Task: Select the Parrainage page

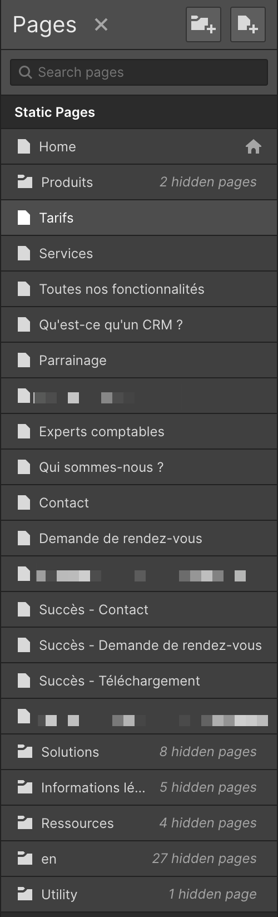Action: pos(139,360)
